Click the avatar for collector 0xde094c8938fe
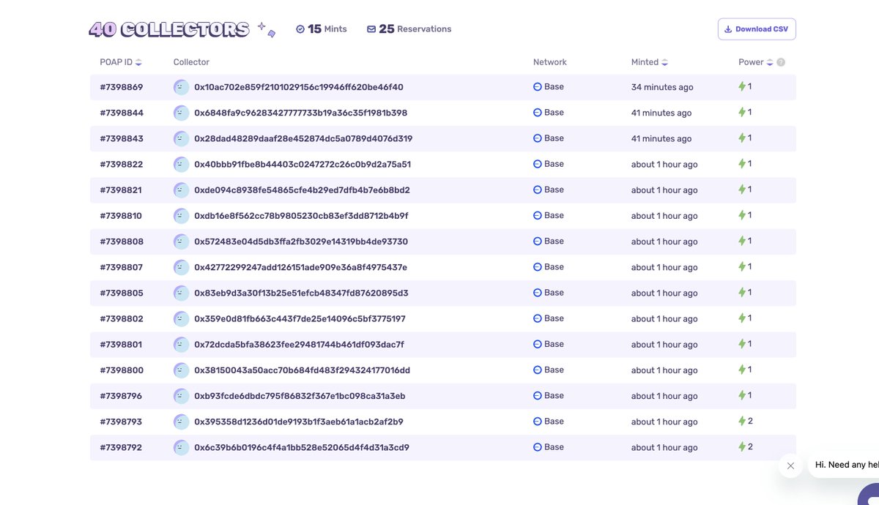Screen dimensions: 879x505 tap(181, 190)
